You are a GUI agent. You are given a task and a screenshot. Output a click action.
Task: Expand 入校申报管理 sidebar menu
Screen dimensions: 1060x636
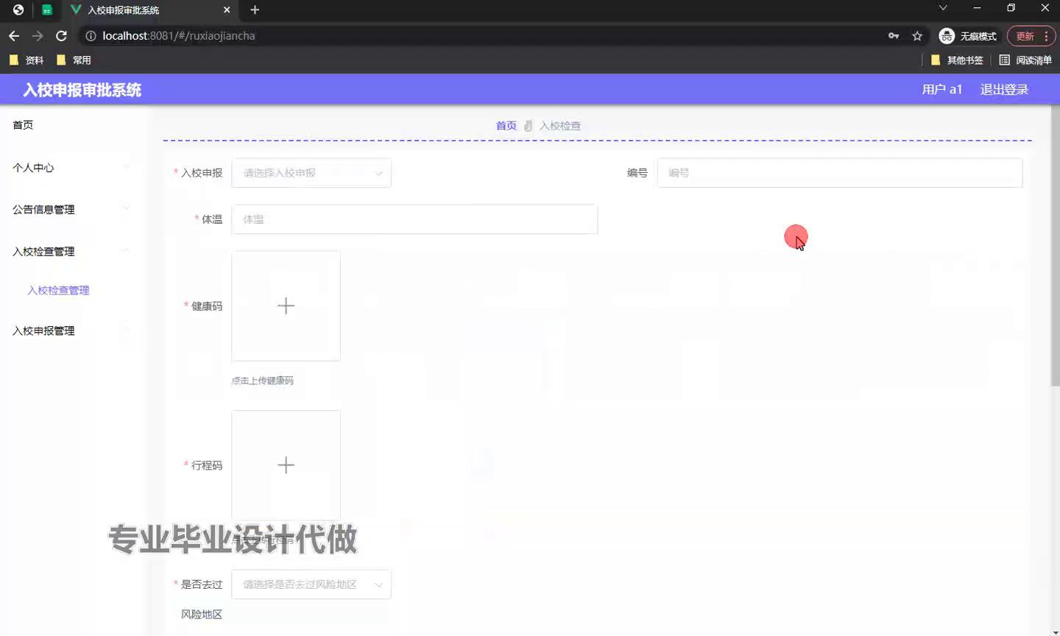pos(70,331)
